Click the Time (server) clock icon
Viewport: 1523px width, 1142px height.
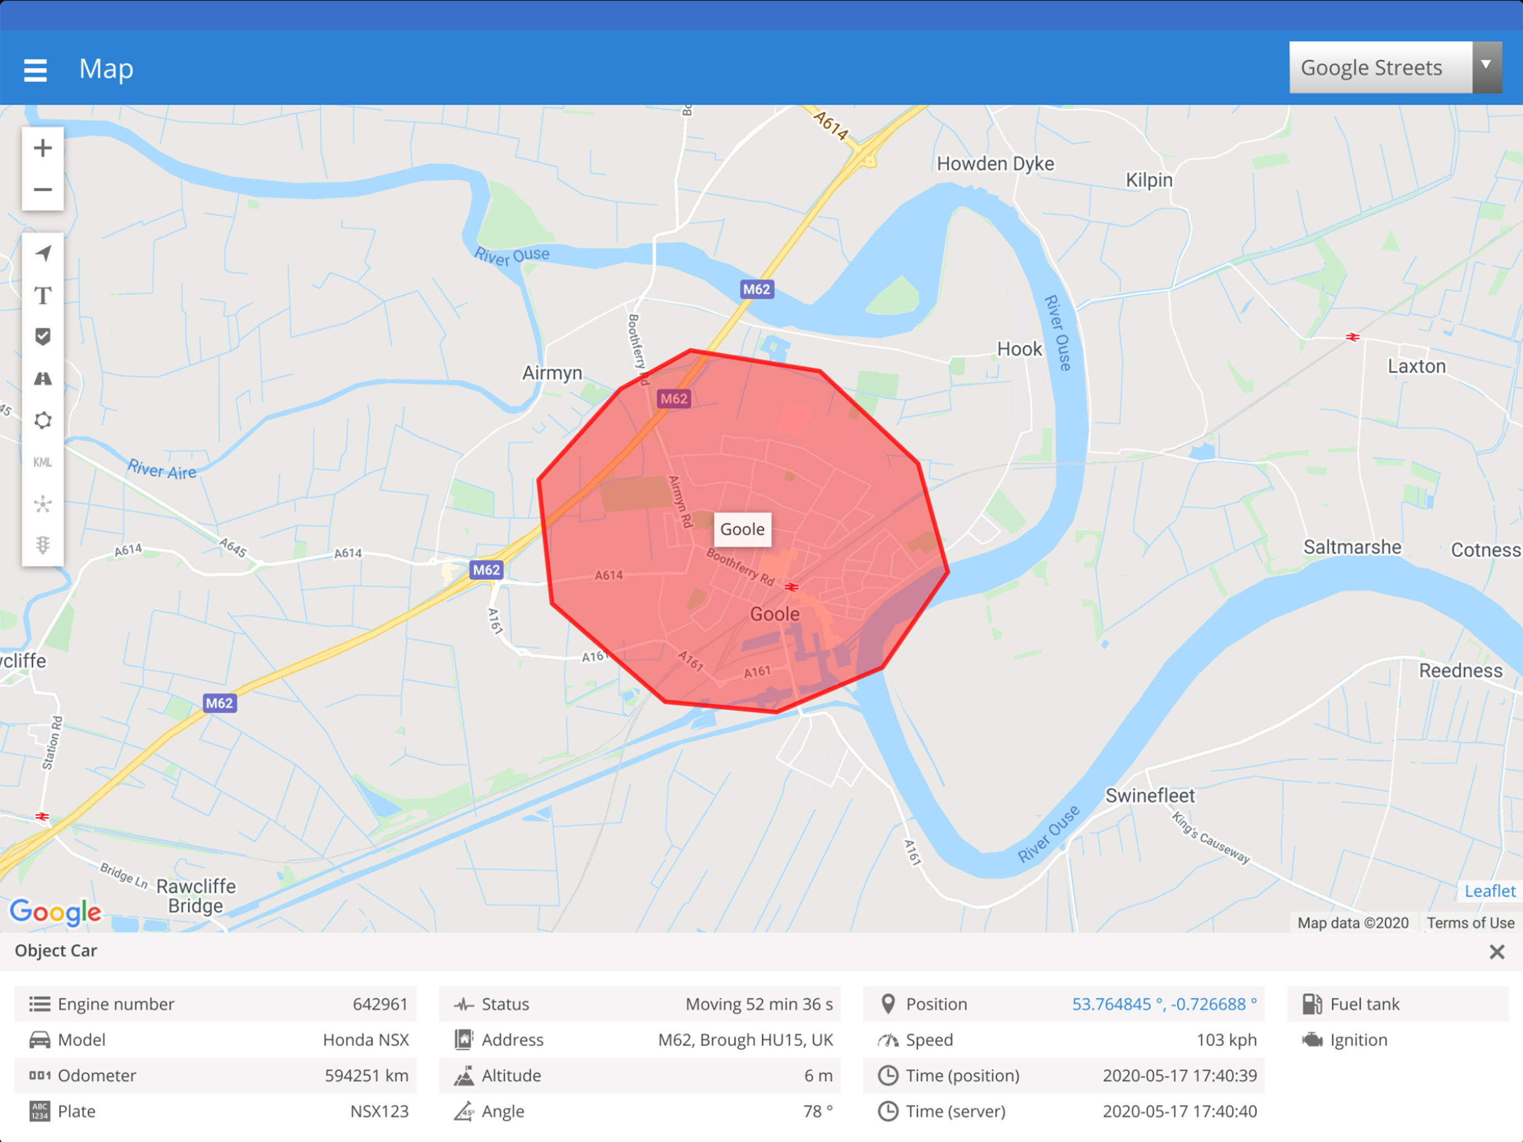pos(888,1112)
